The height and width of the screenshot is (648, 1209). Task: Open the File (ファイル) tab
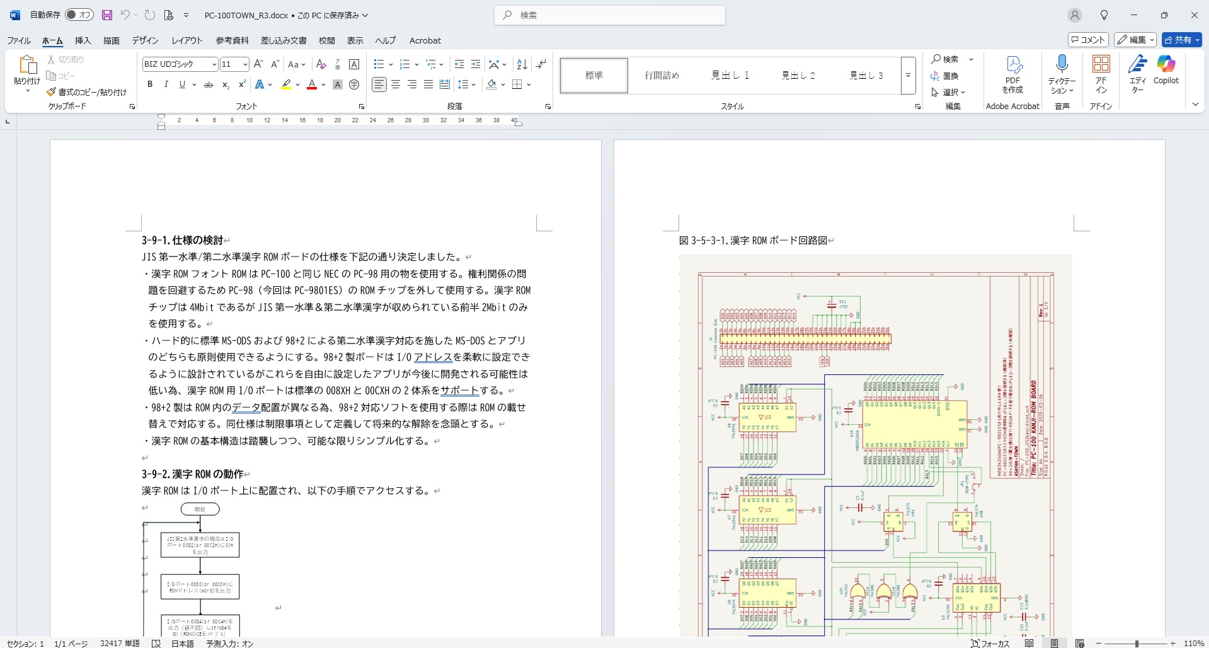[x=19, y=40]
